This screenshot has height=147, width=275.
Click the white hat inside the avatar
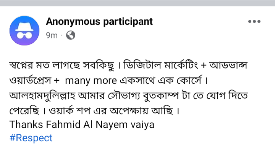pos(24,27)
